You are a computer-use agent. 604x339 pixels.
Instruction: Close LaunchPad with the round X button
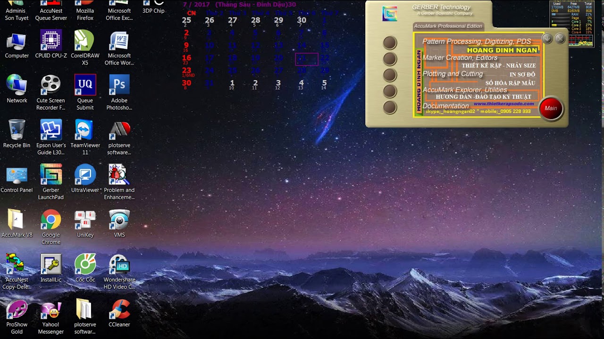[560, 39]
